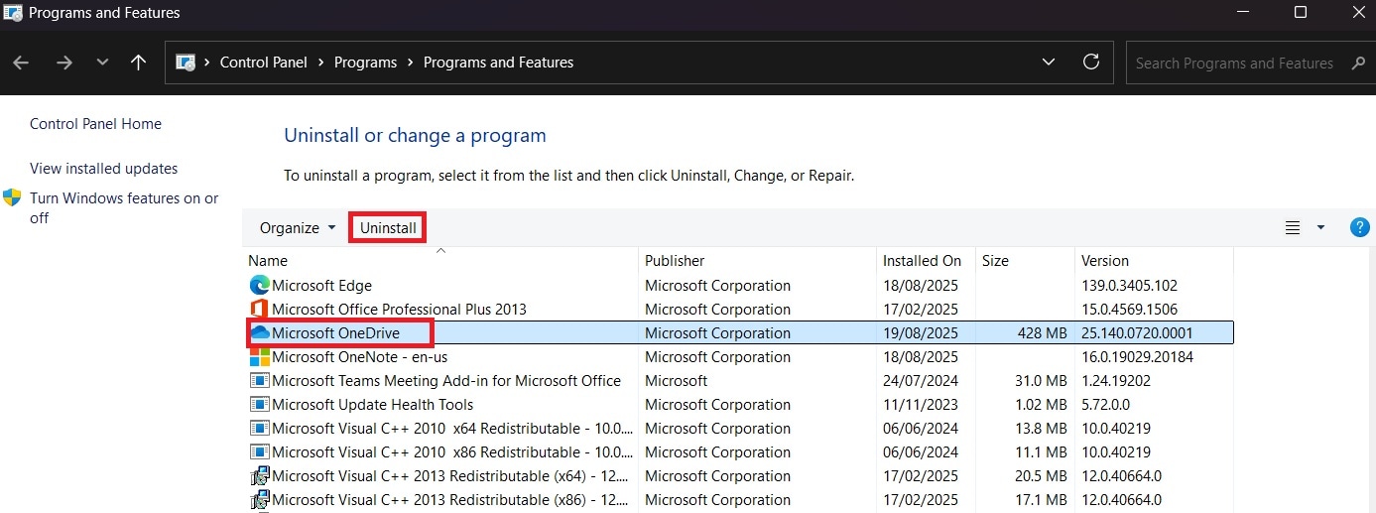1376x513 pixels.
Task: Click Visual C++ 2010 x86 Redistributable icon
Action: 260,452
